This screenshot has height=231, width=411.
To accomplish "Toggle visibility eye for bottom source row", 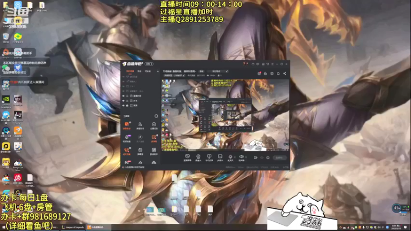I will [x=123, y=105].
